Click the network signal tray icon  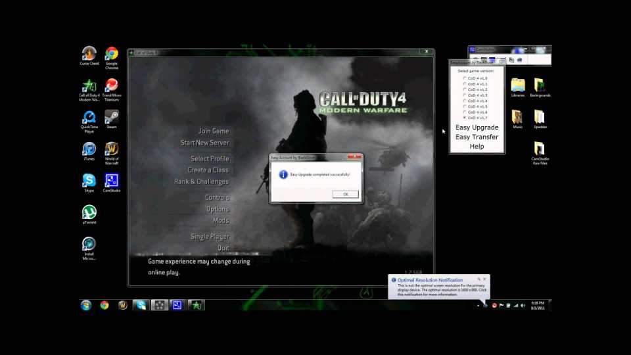(516, 306)
